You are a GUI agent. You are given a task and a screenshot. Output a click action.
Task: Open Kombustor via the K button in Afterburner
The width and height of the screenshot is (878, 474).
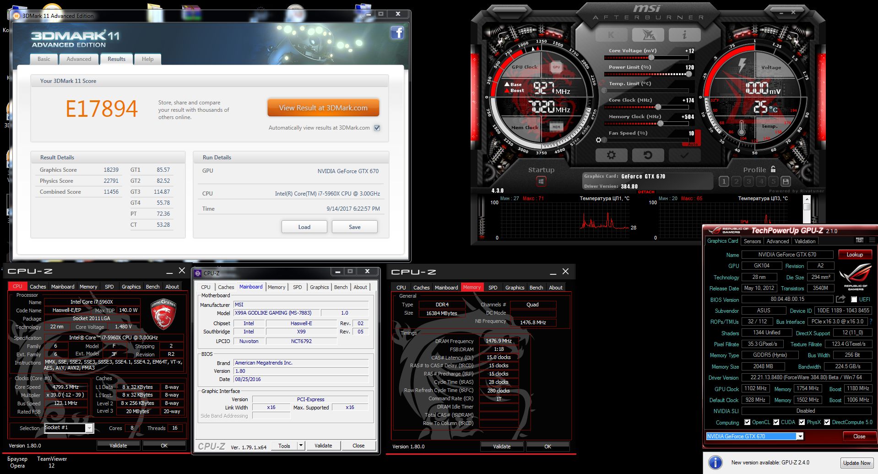(611, 35)
